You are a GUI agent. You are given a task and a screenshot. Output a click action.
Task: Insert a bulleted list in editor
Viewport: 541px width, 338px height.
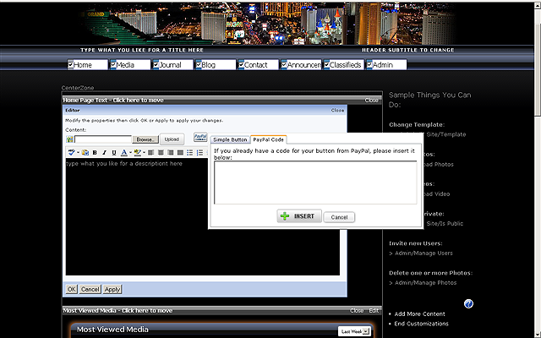[189, 152]
